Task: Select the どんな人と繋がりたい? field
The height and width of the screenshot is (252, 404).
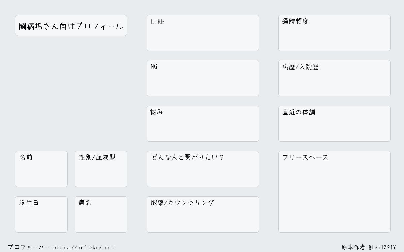Action: coord(203,169)
